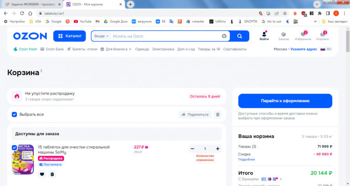
Task: Expand the Для бизнеса dropdown
Action: click(x=116, y=49)
